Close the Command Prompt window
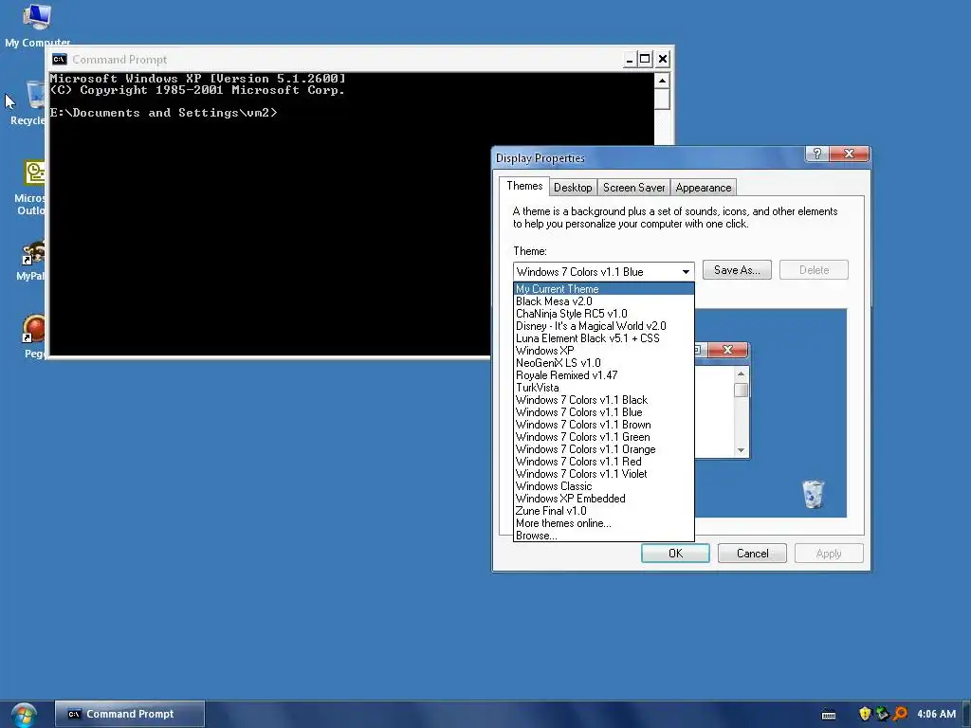Image resolution: width=971 pixels, height=728 pixels. [x=663, y=60]
